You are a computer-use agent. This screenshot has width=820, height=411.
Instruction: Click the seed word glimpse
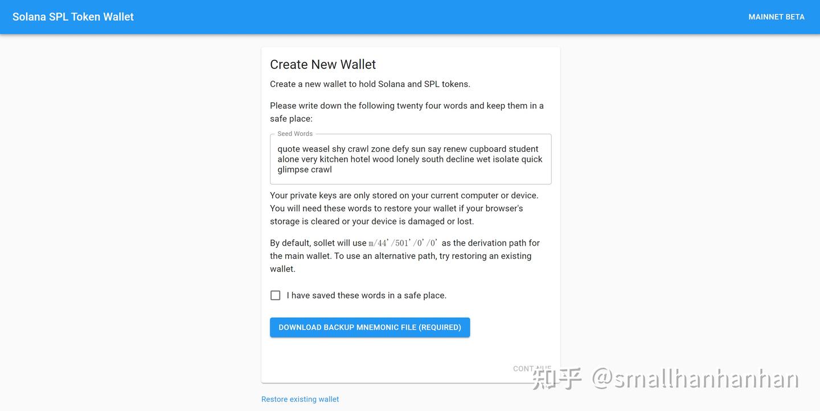pyautogui.click(x=293, y=169)
